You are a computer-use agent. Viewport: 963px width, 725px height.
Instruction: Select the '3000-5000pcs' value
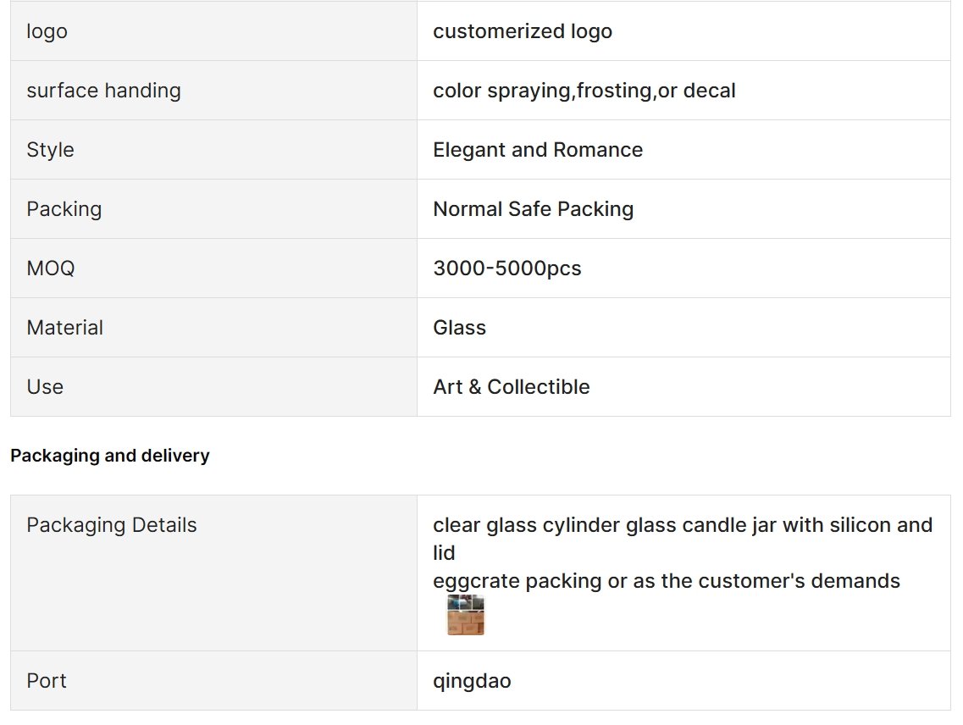click(x=507, y=268)
